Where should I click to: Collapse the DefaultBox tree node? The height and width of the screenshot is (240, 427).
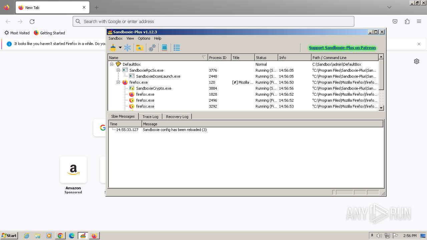tap(112, 64)
